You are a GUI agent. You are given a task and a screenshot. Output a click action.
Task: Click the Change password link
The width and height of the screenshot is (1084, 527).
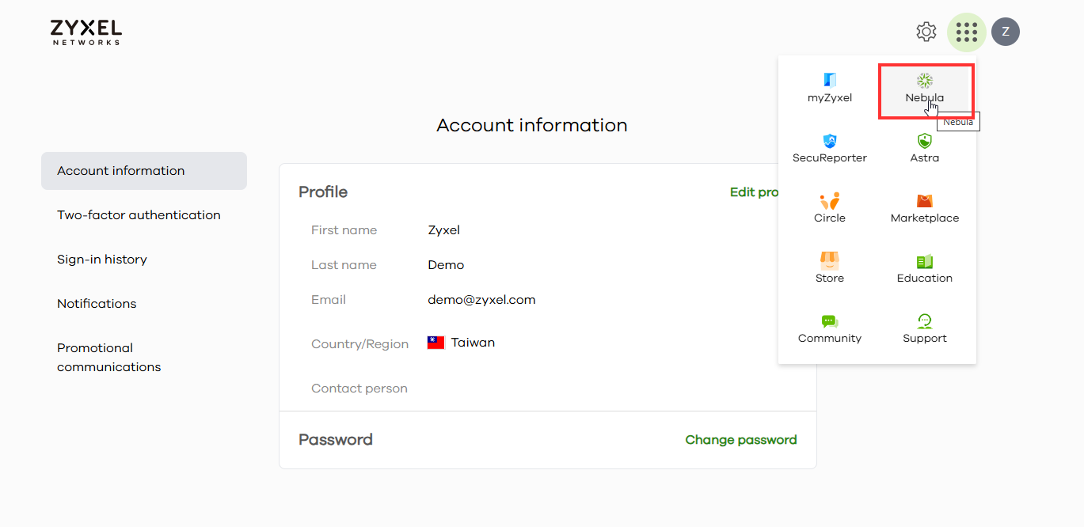point(740,440)
